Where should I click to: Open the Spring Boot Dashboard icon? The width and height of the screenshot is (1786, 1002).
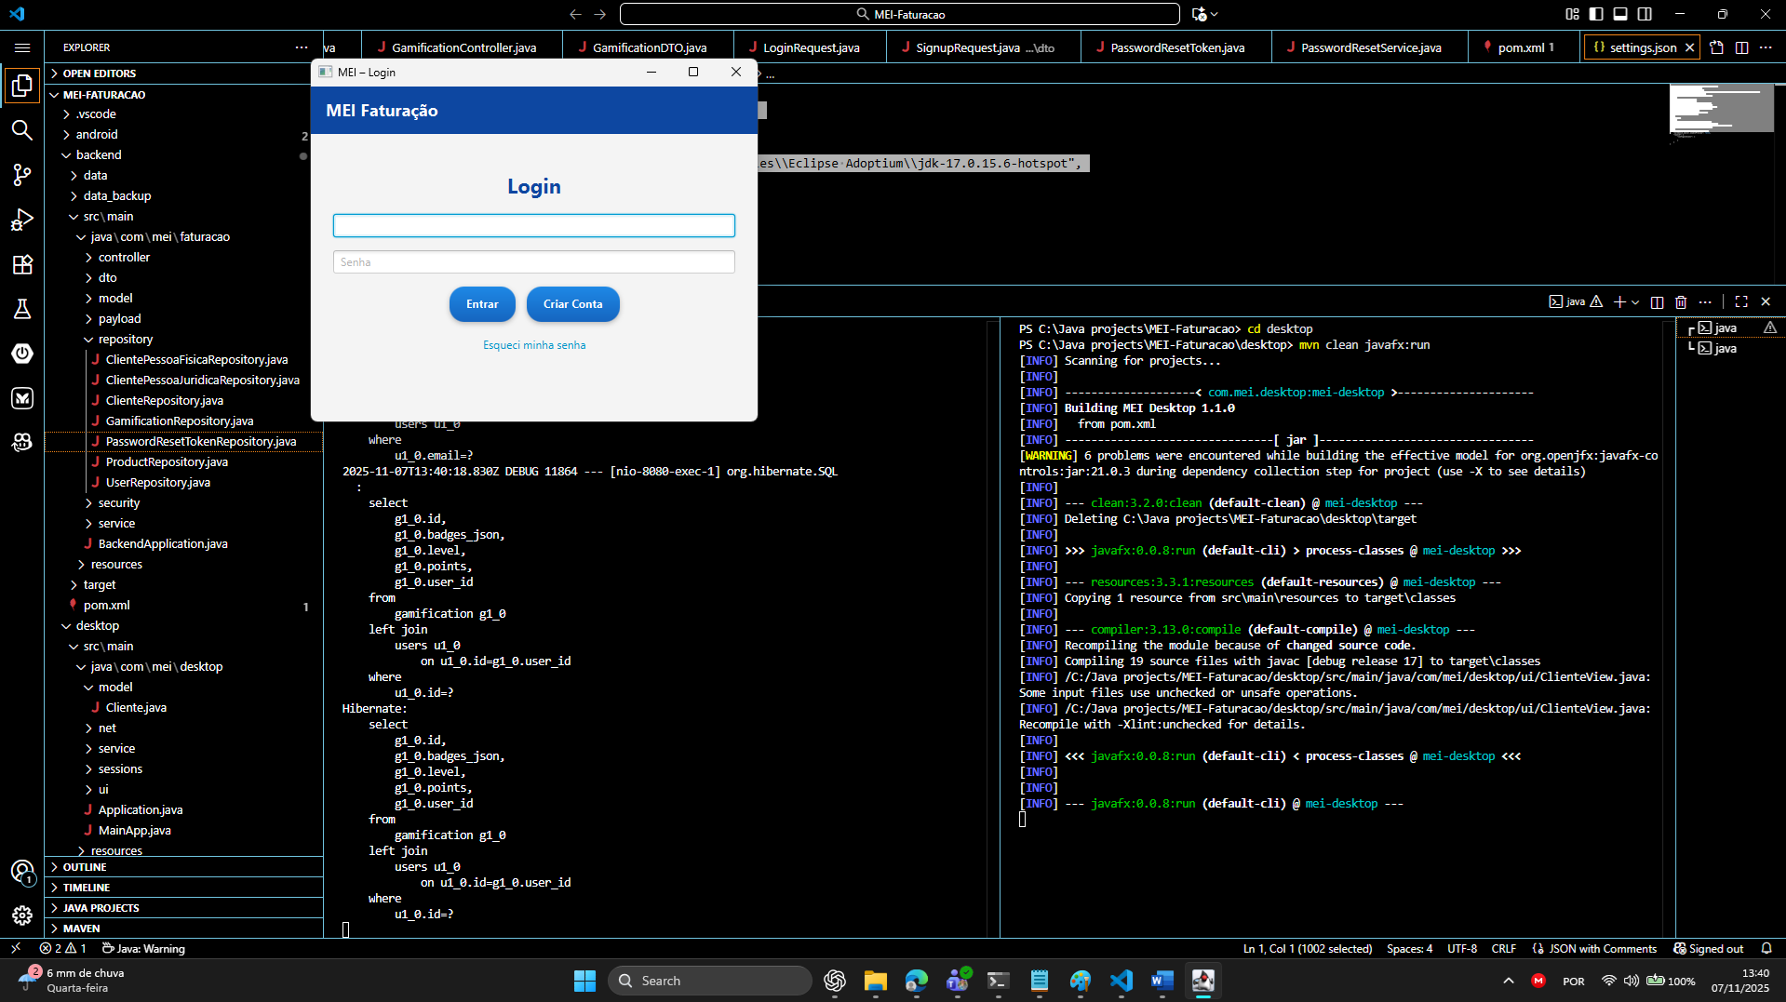click(x=22, y=354)
